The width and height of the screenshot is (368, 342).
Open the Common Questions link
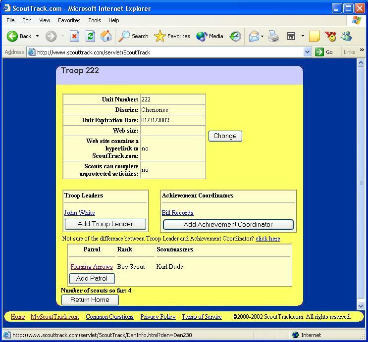tap(109, 317)
